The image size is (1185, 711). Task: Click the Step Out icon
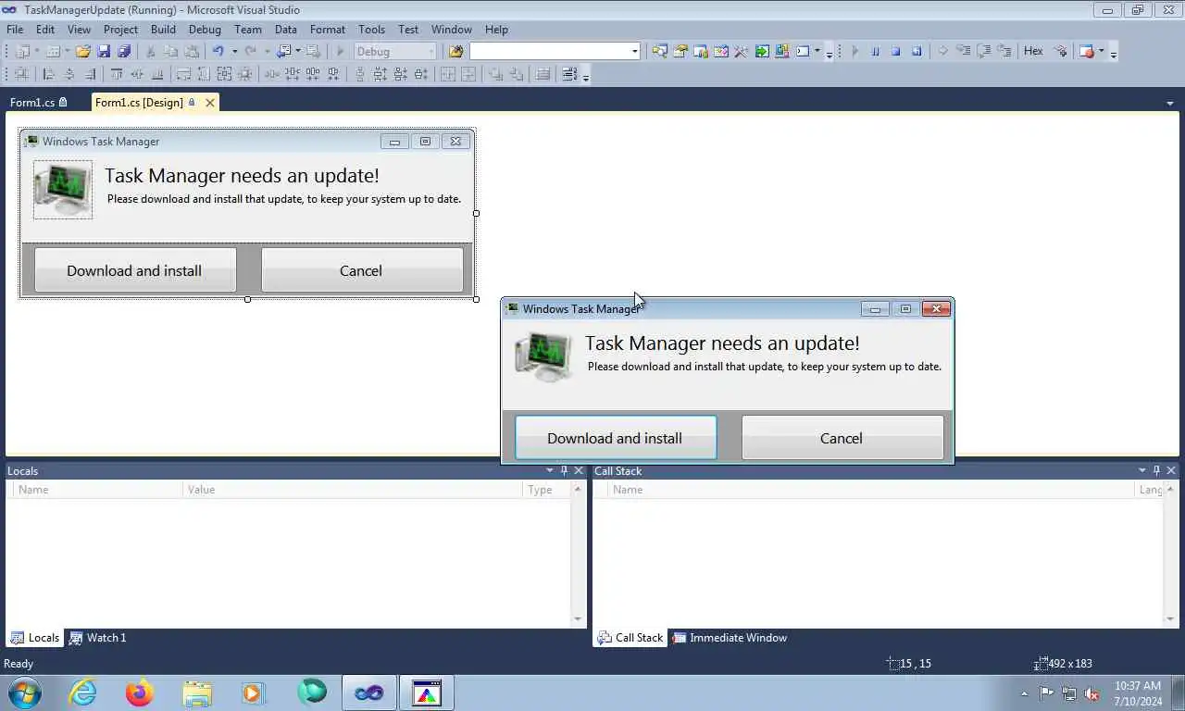(x=1004, y=52)
